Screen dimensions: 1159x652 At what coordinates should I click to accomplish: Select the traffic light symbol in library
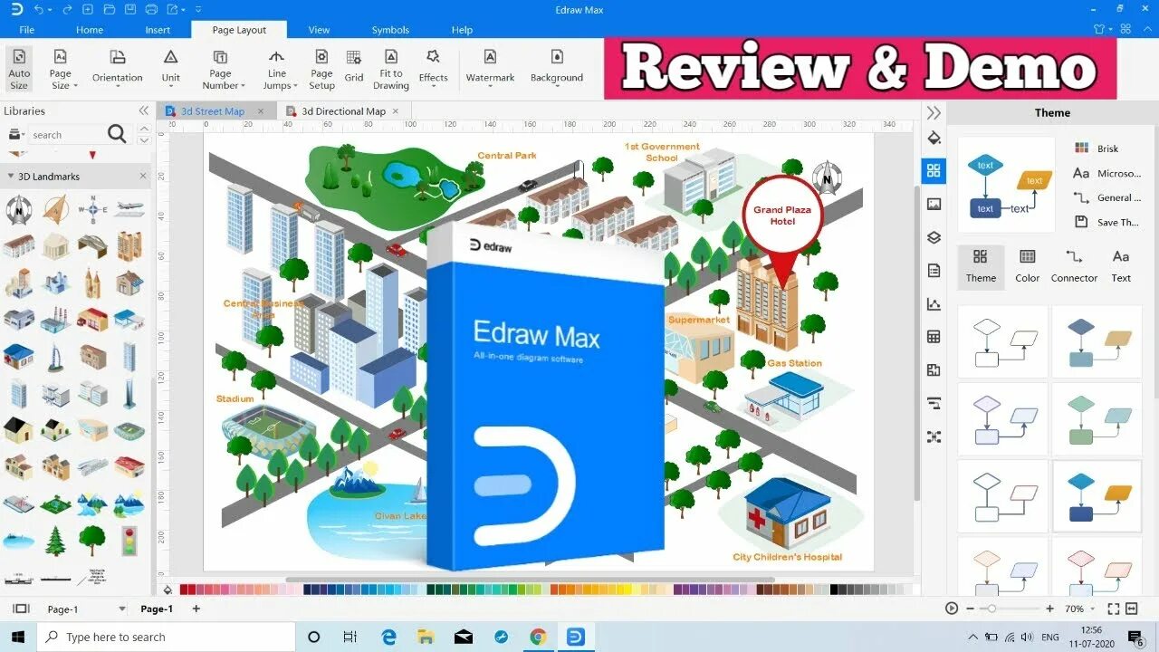129,541
